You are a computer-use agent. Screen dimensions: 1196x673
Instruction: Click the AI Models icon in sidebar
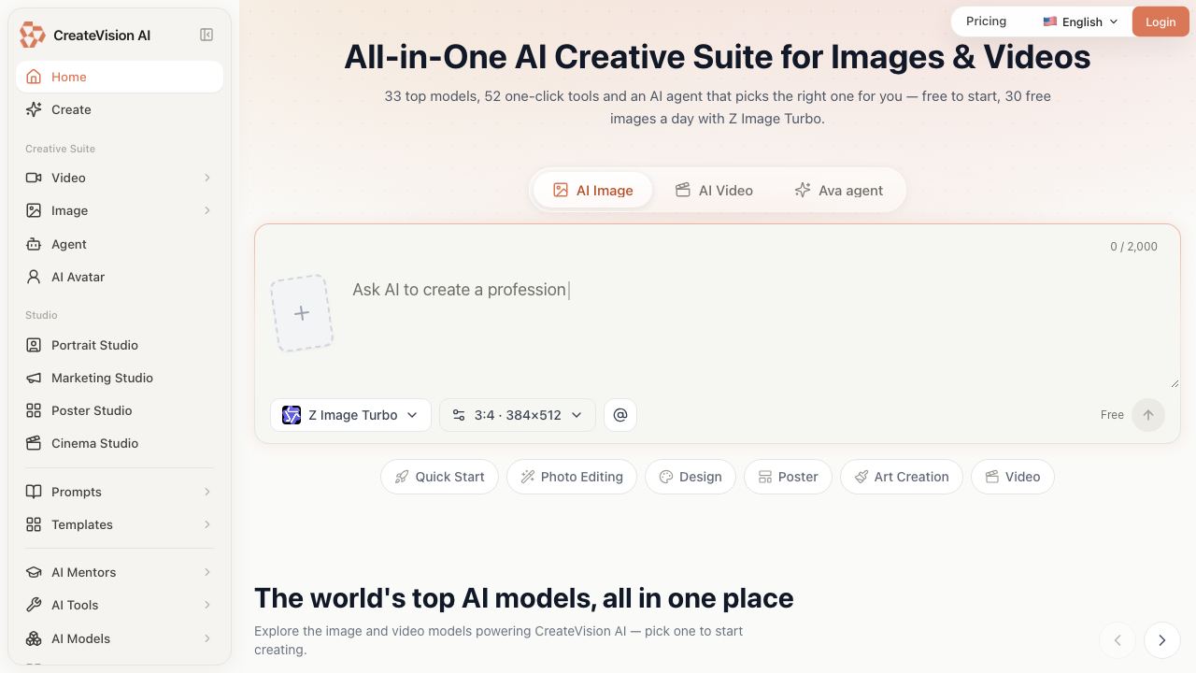point(34,638)
